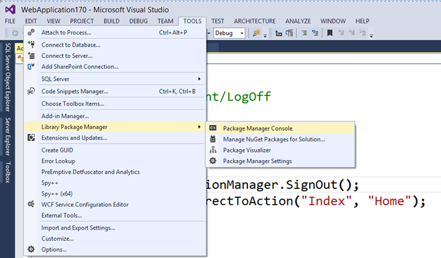This screenshot has height=258, width=441.
Task: Click the previous bookmark icon
Action: pos(341,33)
